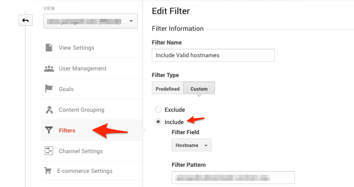Screen dimensions: 354x187
Task: Edit the Filter Name input field
Action: point(213,55)
